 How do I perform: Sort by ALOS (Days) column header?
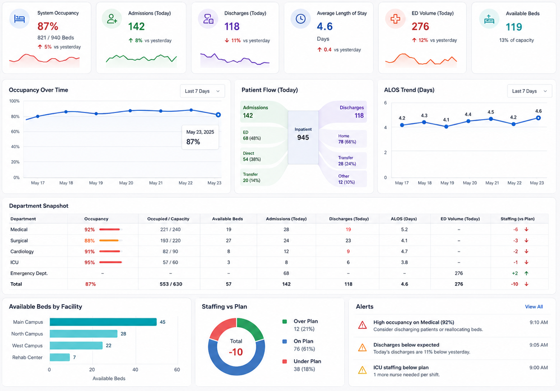click(x=404, y=219)
